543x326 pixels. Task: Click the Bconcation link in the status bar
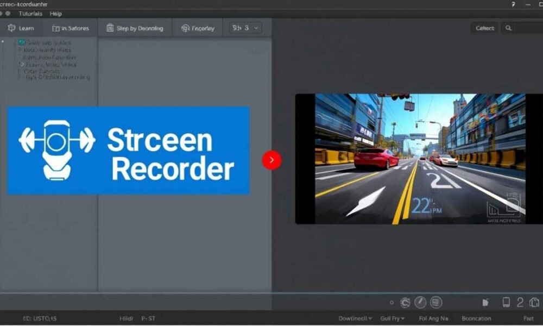(x=476, y=318)
